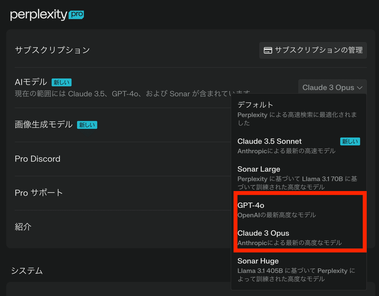This screenshot has height=296, width=379.
Task: Click the 紹介 settings row
Action: tap(23, 227)
